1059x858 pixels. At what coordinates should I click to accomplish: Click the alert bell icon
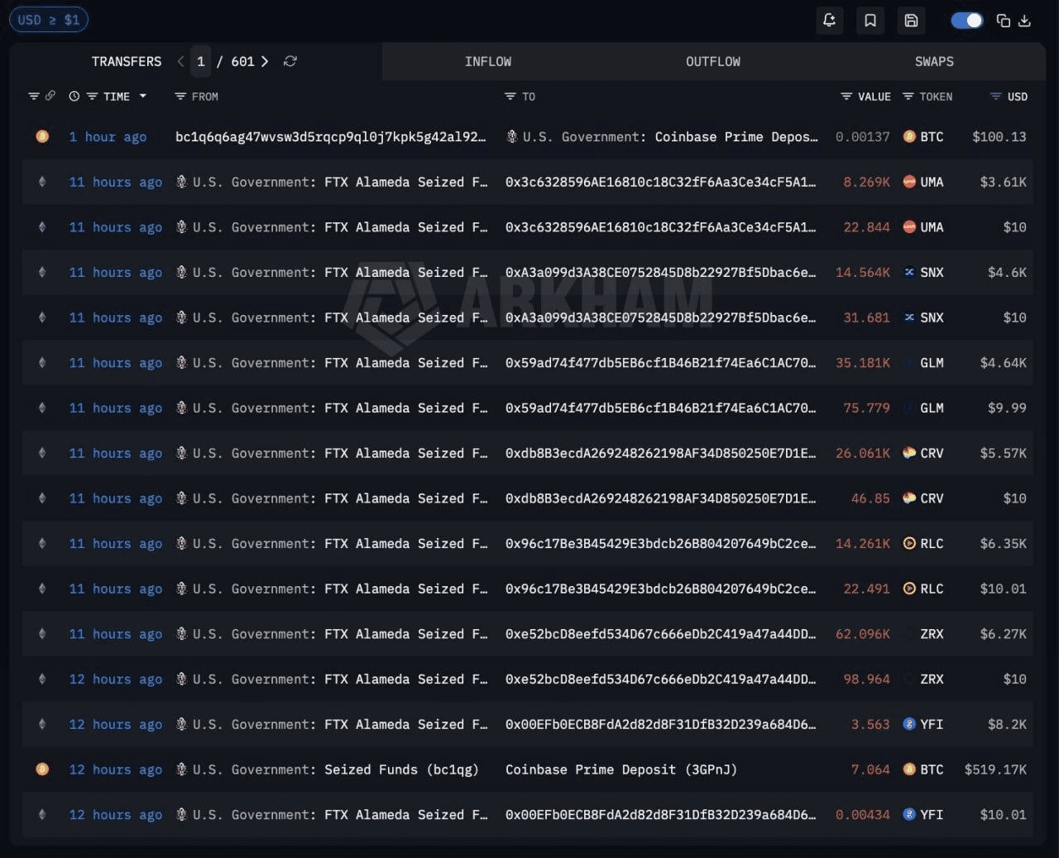pos(829,21)
